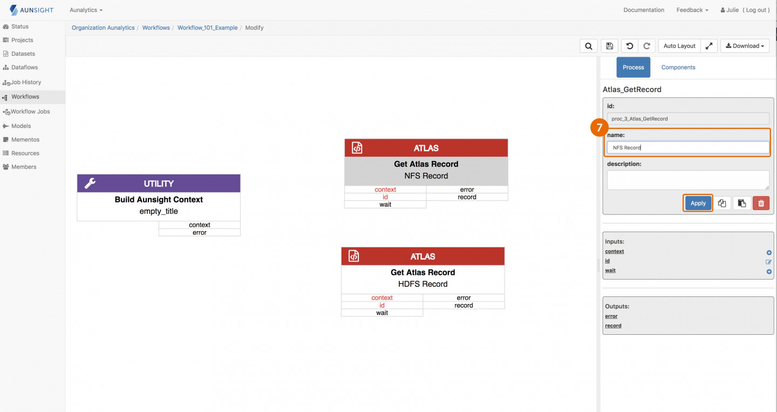The image size is (777, 412).
Task: Click context input port on HDFS Record node
Action: [x=382, y=298]
